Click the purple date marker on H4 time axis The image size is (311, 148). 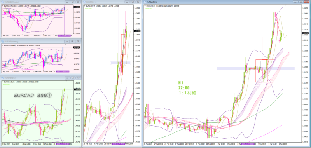(119, 144)
